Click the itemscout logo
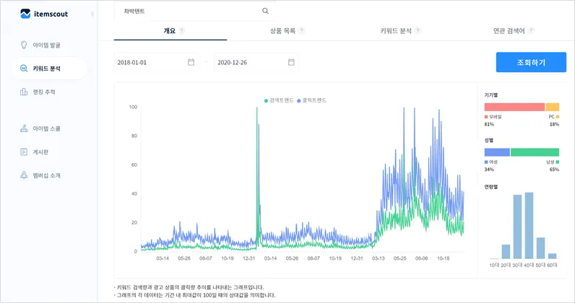The width and height of the screenshot is (575, 303). (44, 14)
